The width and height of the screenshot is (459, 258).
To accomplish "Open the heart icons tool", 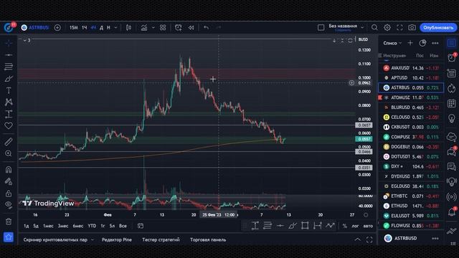I will coord(9,126).
